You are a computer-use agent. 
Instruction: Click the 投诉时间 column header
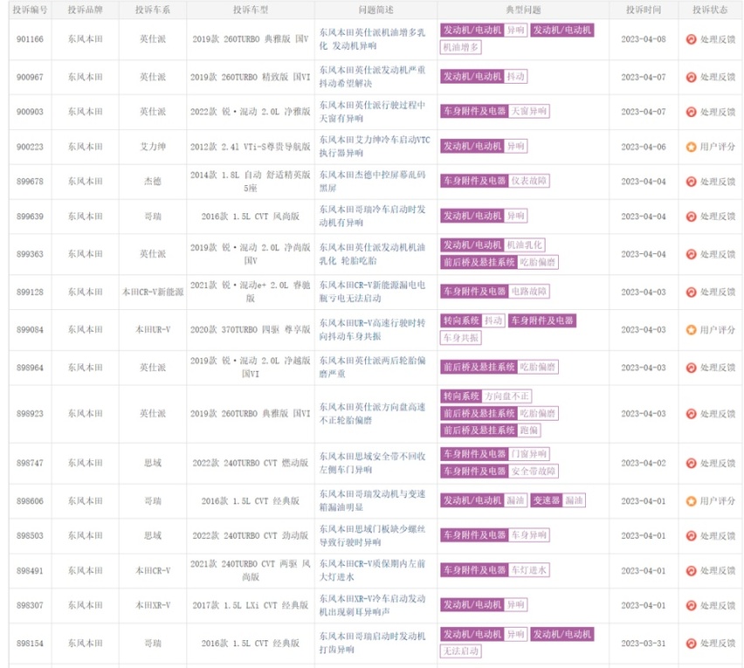(644, 10)
